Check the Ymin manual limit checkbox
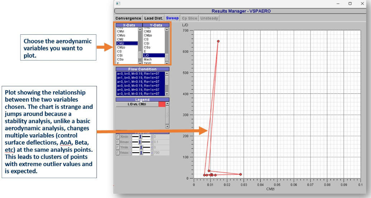This screenshot has width=371, height=198. (117, 148)
